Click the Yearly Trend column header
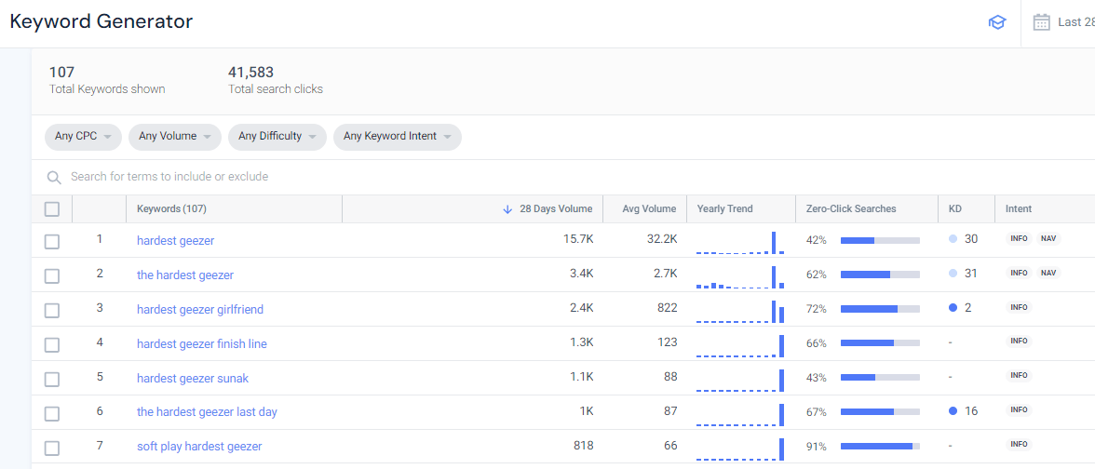The height and width of the screenshot is (469, 1095). pyautogui.click(x=725, y=208)
